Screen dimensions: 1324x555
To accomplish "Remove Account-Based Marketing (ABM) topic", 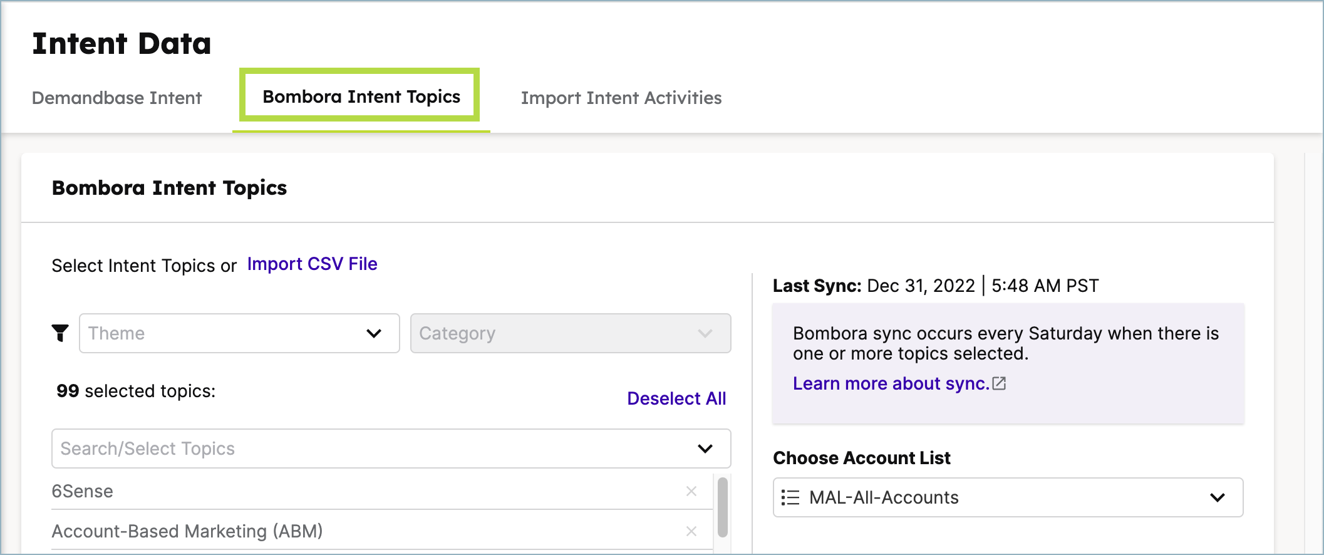I will (691, 531).
